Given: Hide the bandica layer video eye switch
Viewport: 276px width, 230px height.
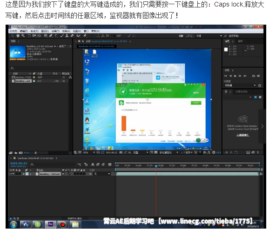Looking at the screenshot, I should (x=11, y=174).
